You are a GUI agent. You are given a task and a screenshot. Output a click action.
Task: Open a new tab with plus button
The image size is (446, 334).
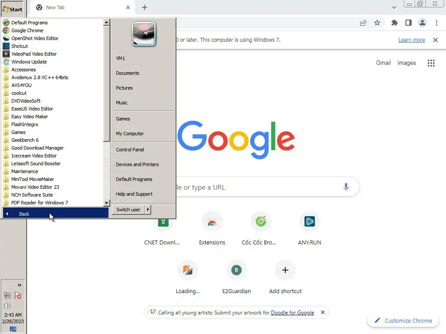tap(145, 7)
